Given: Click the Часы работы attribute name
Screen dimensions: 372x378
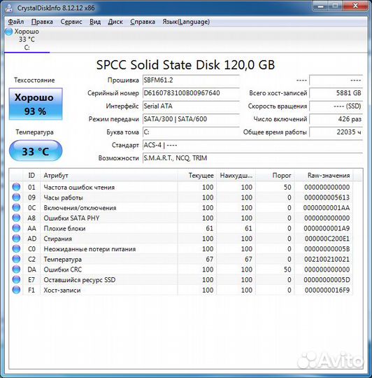Looking at the screenshot, I should pyautogui.click(x=64, y=197).
